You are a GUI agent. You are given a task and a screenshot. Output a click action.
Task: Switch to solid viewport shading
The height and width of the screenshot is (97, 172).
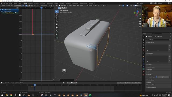(135, 6)
